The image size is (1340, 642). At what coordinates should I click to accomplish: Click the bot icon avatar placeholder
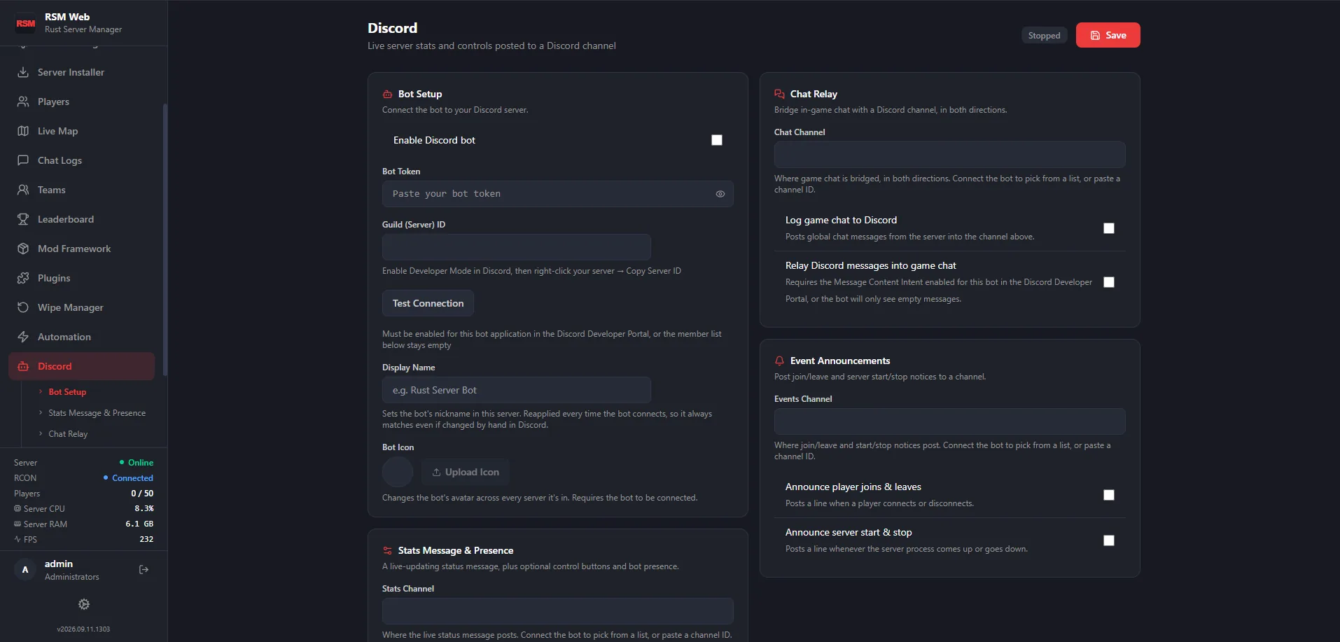coord(398,472)
